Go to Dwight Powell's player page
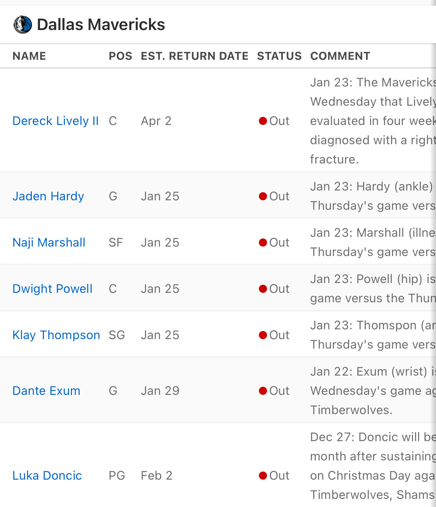This screenshot has height=507, width=436. 52,289
